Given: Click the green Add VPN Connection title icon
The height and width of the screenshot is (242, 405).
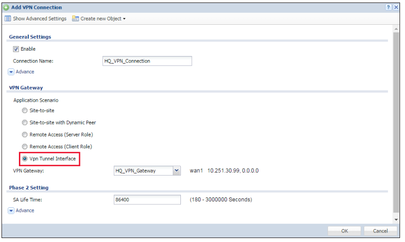Looking at the screenshot, I should click(x=5, y=7).
